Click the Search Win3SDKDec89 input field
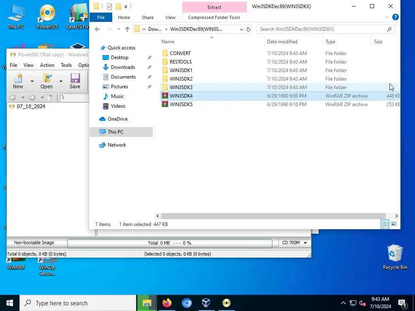Viewport: 415px width, 311px height. pos(321,29)
